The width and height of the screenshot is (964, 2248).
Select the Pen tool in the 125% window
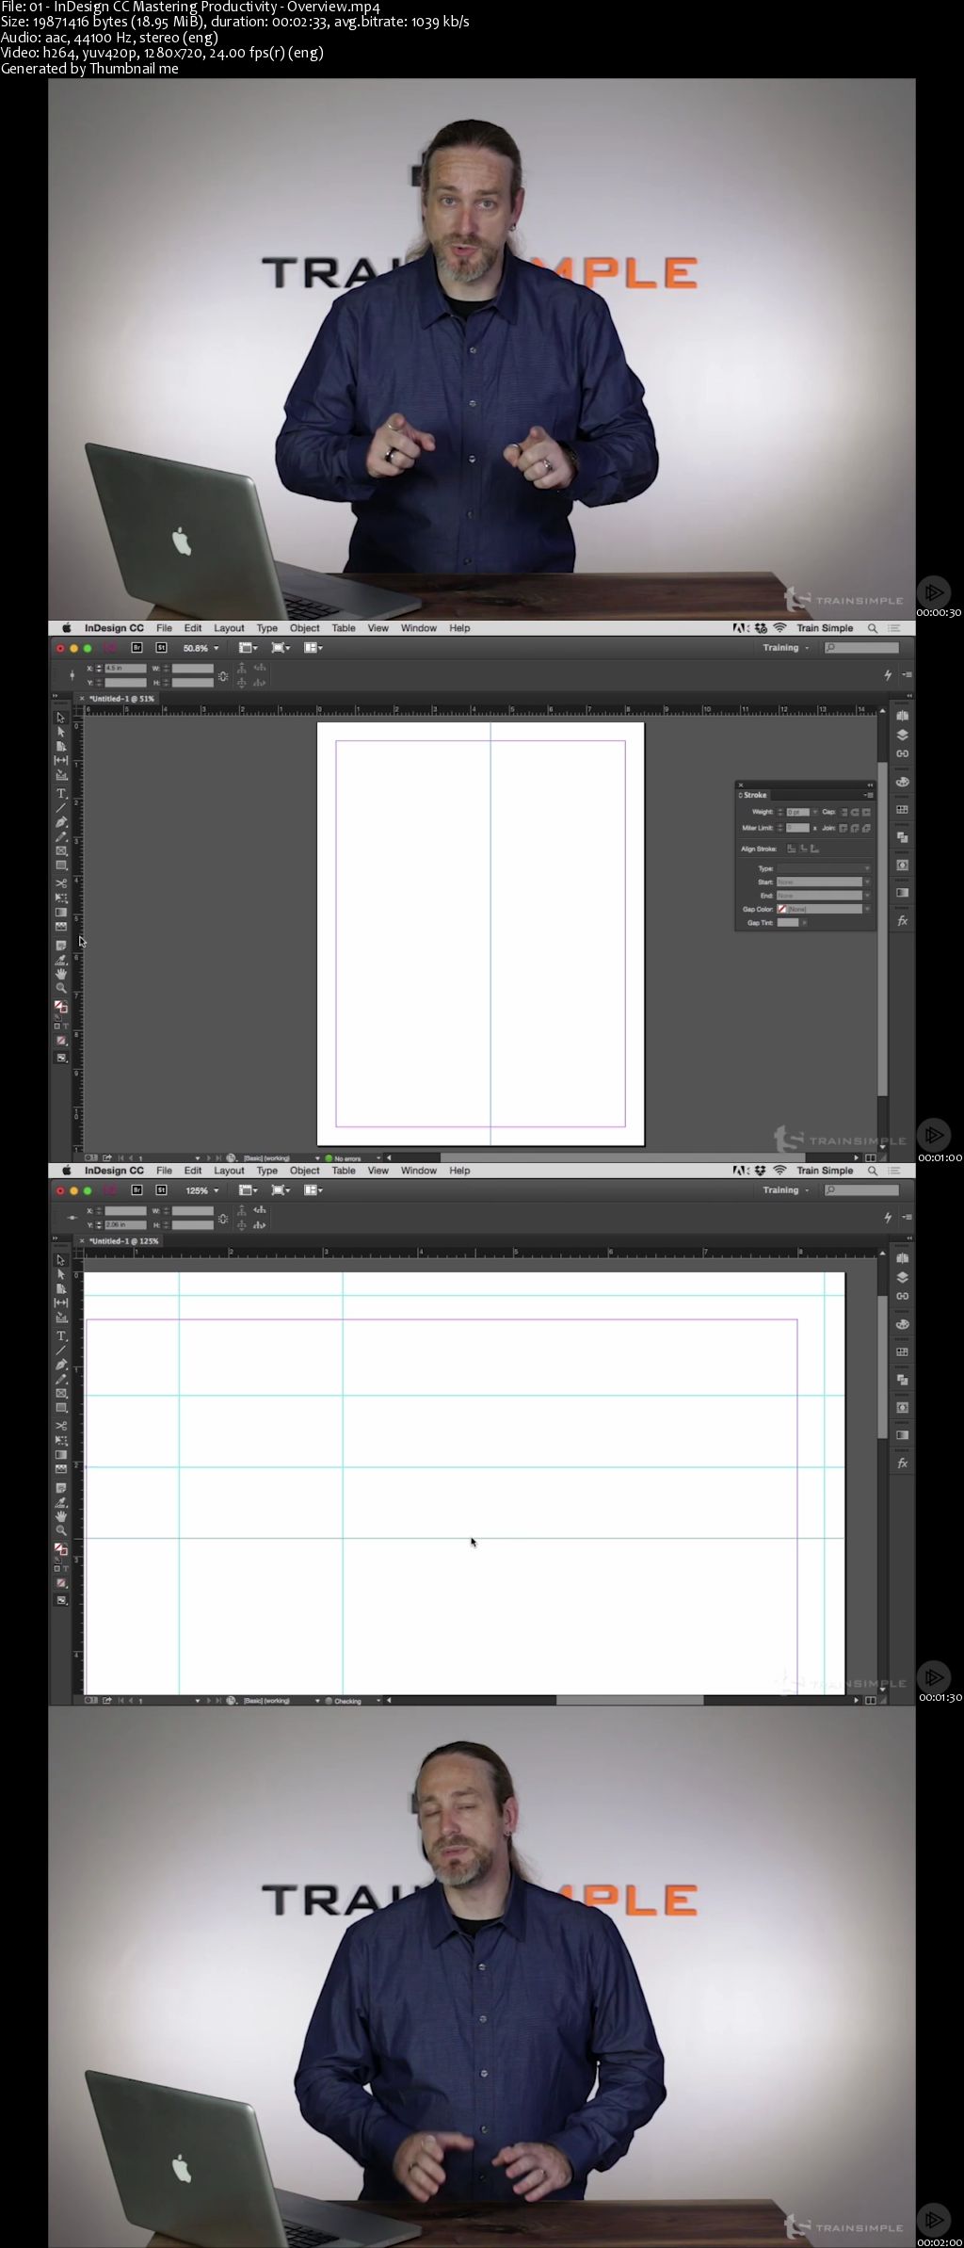61,1365
